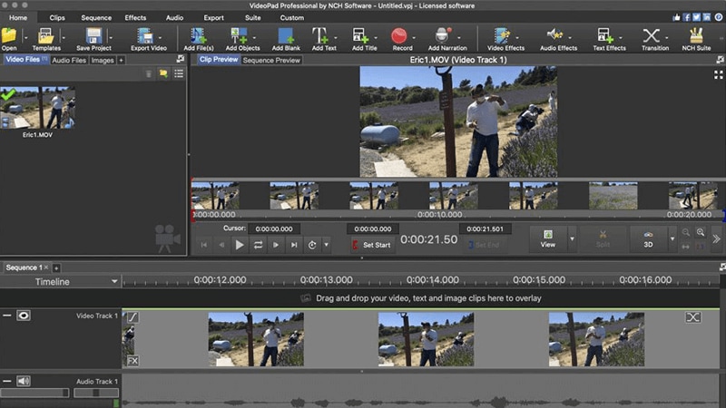Play the clip in preview
726x408 pixels.
[240, 245]
